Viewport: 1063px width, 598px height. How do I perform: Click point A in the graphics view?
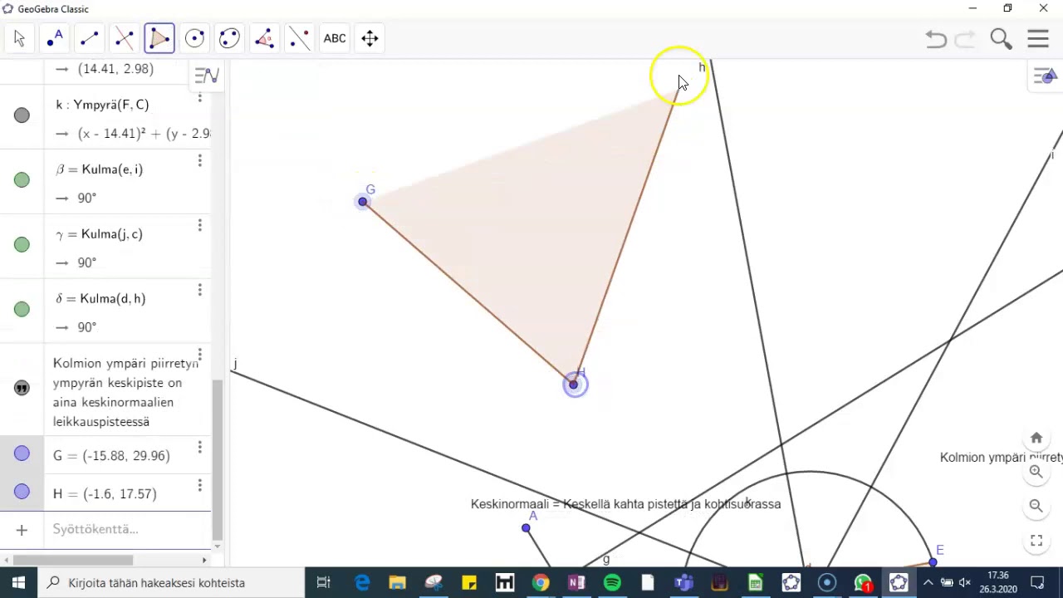(526, 528)
